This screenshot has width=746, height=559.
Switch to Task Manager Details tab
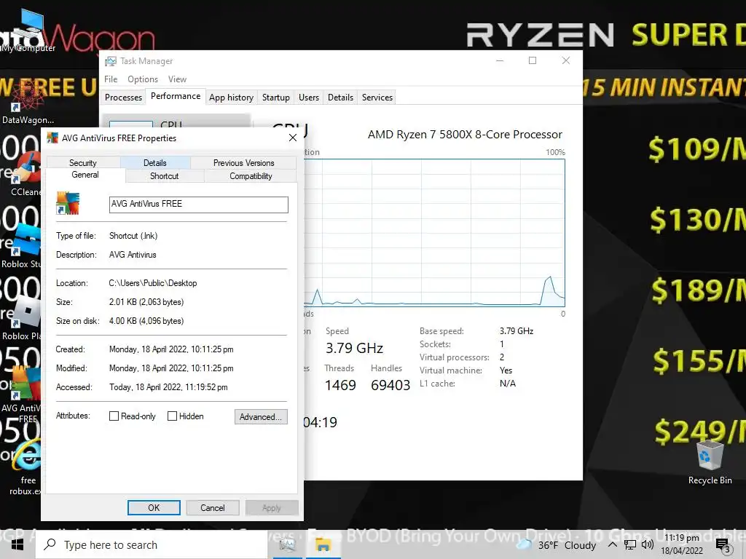click(341, 98)
